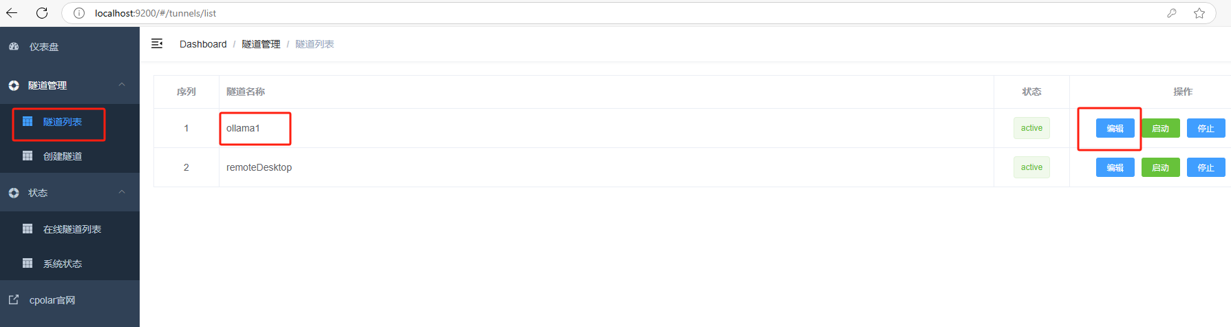
Task: Bookmark this page with star icon
Action: point(1199,13)
